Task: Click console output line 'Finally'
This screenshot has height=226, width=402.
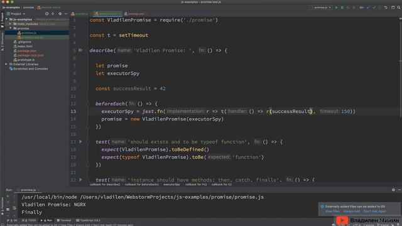Action: click(31, 212)
